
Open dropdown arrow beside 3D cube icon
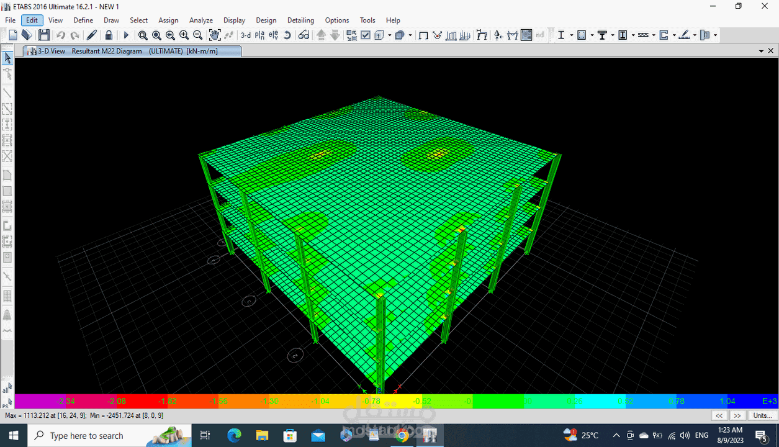tap(410, 35)
